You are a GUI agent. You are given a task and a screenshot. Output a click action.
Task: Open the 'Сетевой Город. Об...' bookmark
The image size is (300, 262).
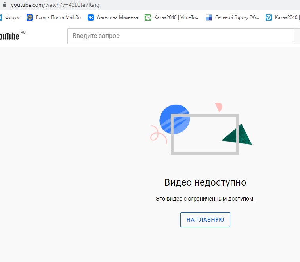point(237,17)
